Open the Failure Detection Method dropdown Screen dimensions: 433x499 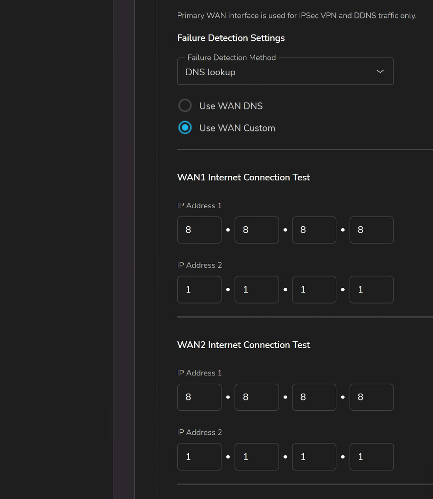(280, 72)
